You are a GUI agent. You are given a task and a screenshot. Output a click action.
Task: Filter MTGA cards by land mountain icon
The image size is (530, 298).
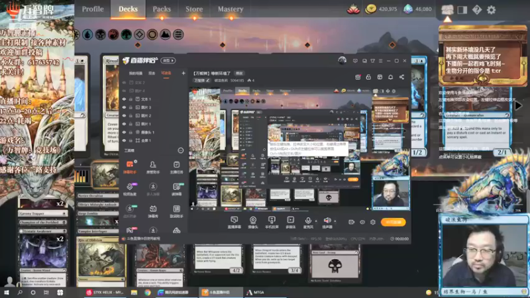[165, 34]
